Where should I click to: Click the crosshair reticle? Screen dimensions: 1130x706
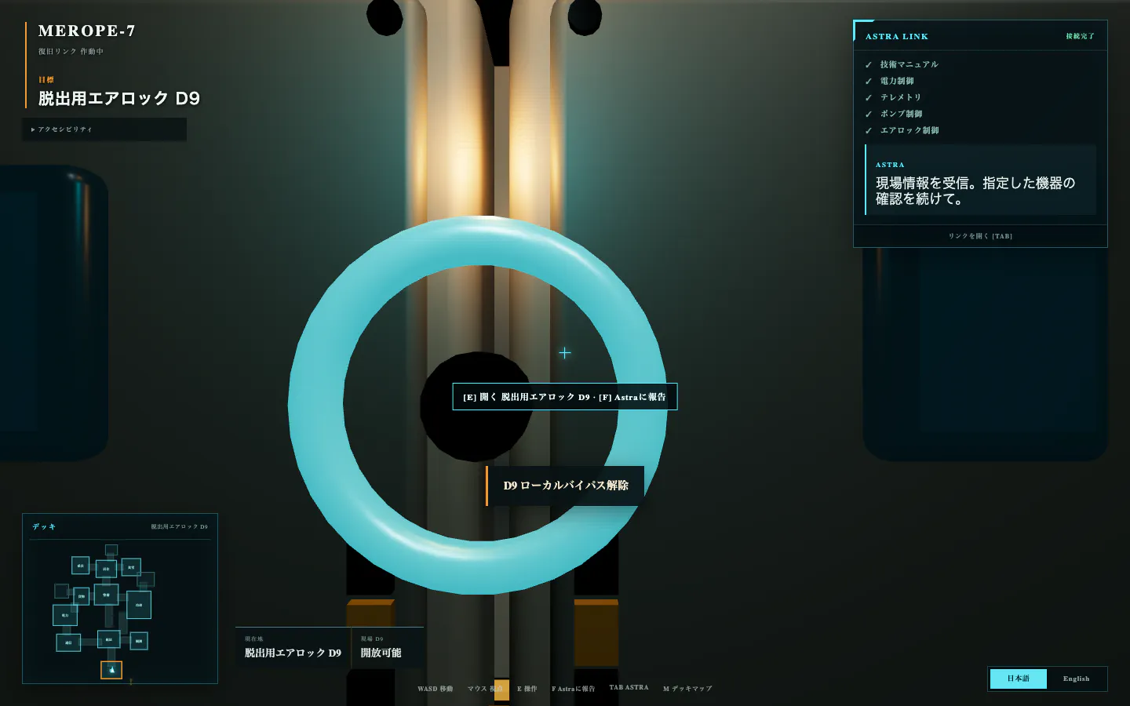(565, 353)
